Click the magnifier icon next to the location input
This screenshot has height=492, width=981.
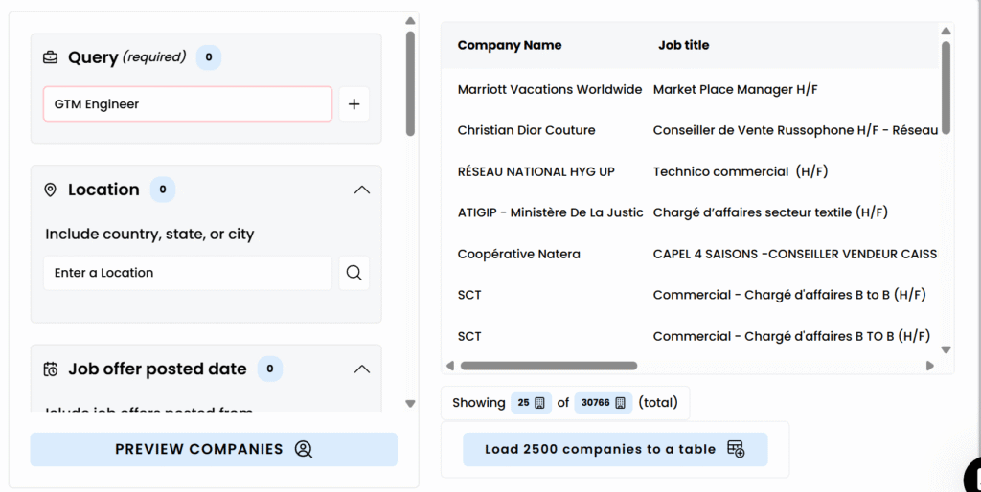coord(354,273)
